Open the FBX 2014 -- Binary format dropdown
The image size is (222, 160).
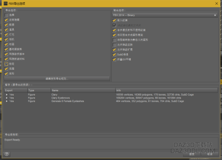tap(165, 15)
